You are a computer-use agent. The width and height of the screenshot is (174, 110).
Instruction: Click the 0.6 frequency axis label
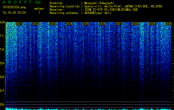[2, 105]
